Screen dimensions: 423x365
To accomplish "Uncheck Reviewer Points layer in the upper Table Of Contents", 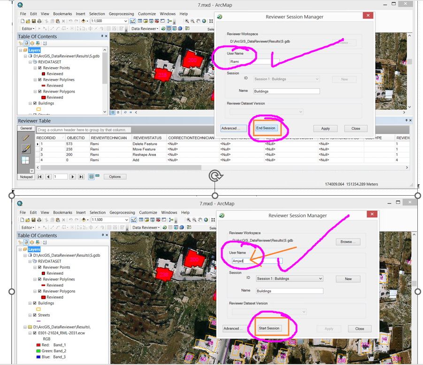I will tap(40, 68).
